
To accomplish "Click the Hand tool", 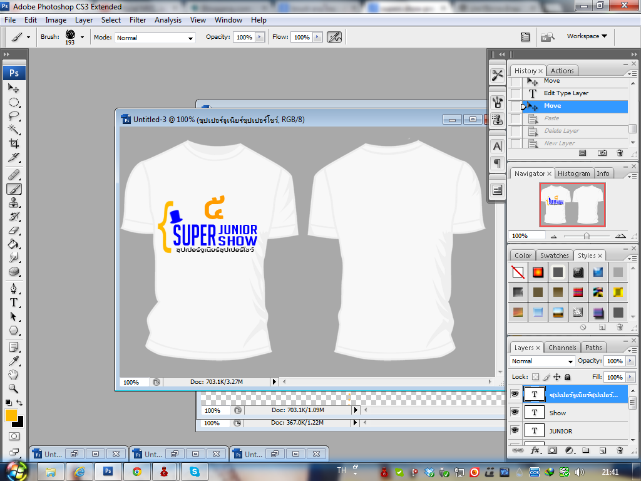I will tap(14, 375).
